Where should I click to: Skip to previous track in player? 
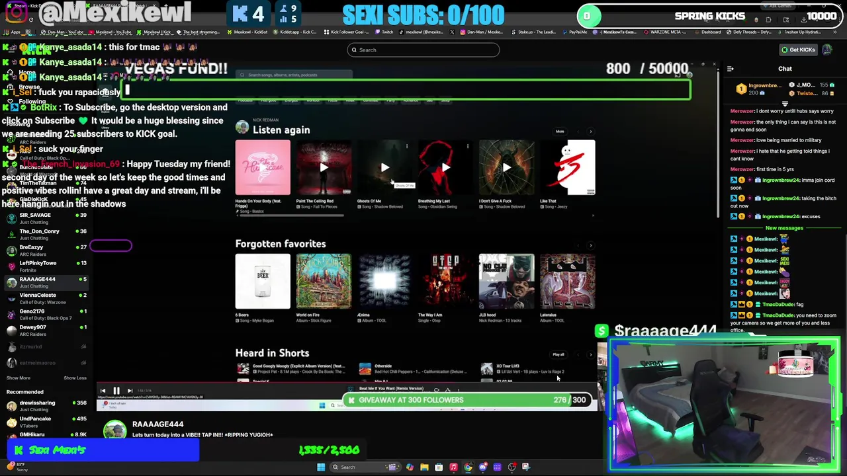point(103,391)
